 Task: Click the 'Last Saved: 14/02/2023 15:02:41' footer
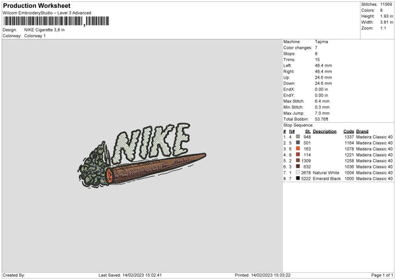click(130, 275)
